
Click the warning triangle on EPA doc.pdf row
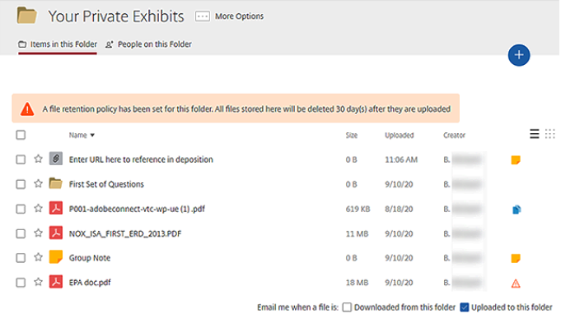[x=516, y=283]
